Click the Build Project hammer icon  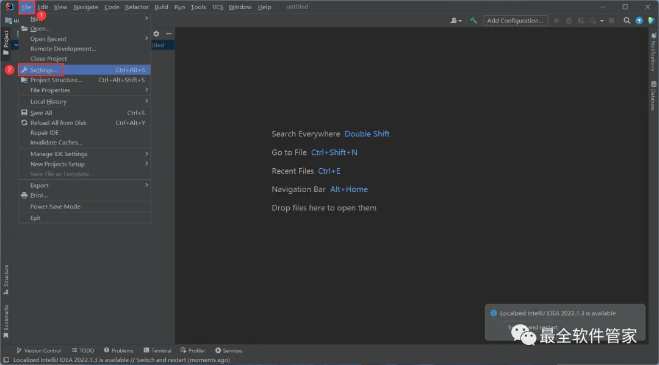point(474,20)
